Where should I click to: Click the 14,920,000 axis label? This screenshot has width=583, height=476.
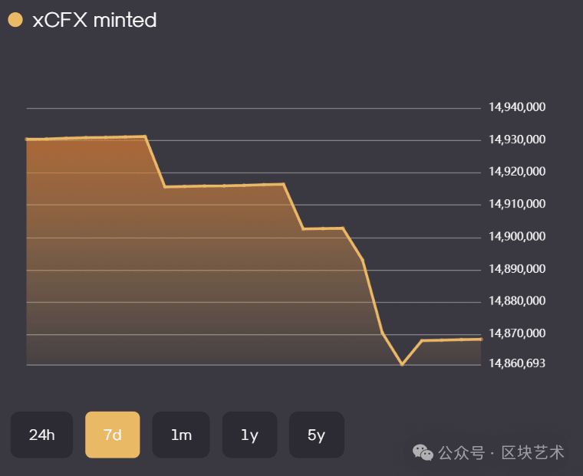pyautogui.click(x=517, y=171)
